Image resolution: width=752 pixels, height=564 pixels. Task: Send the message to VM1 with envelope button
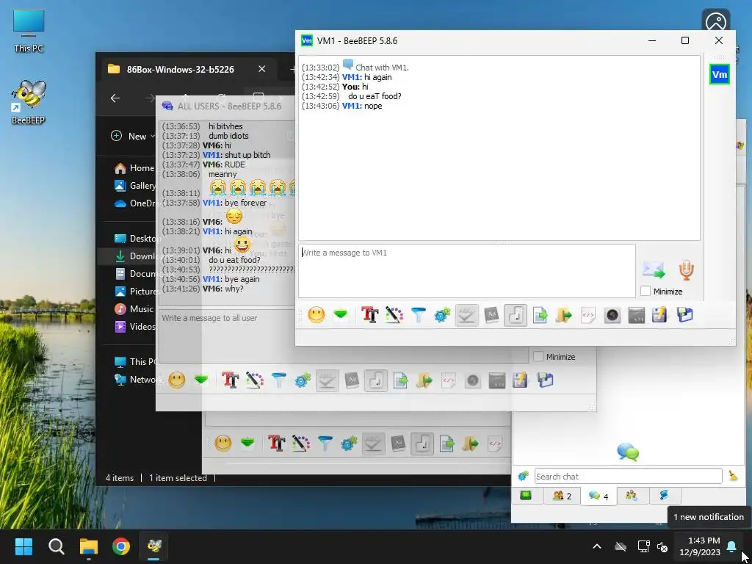point(654,270)
